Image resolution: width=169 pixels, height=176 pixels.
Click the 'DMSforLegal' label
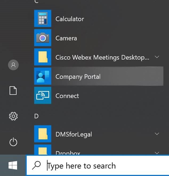click(x=74, y=134)
